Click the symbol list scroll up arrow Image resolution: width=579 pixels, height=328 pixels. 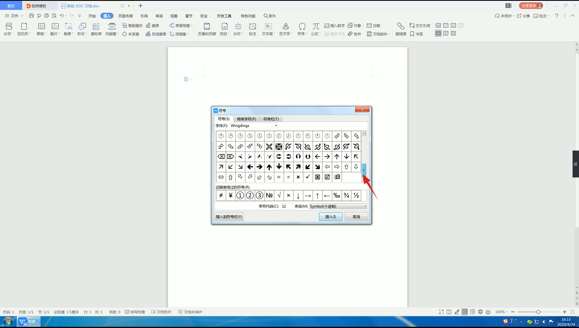click(364, 133)
